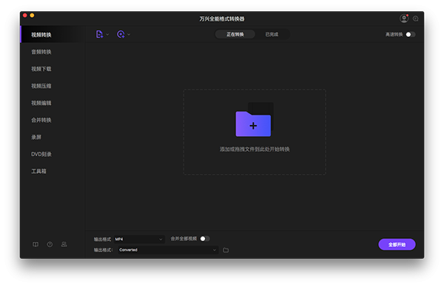Toggle the 合并全部视频 switch
The width and height of the screenshot is (444, 287).
coord(205,239)
